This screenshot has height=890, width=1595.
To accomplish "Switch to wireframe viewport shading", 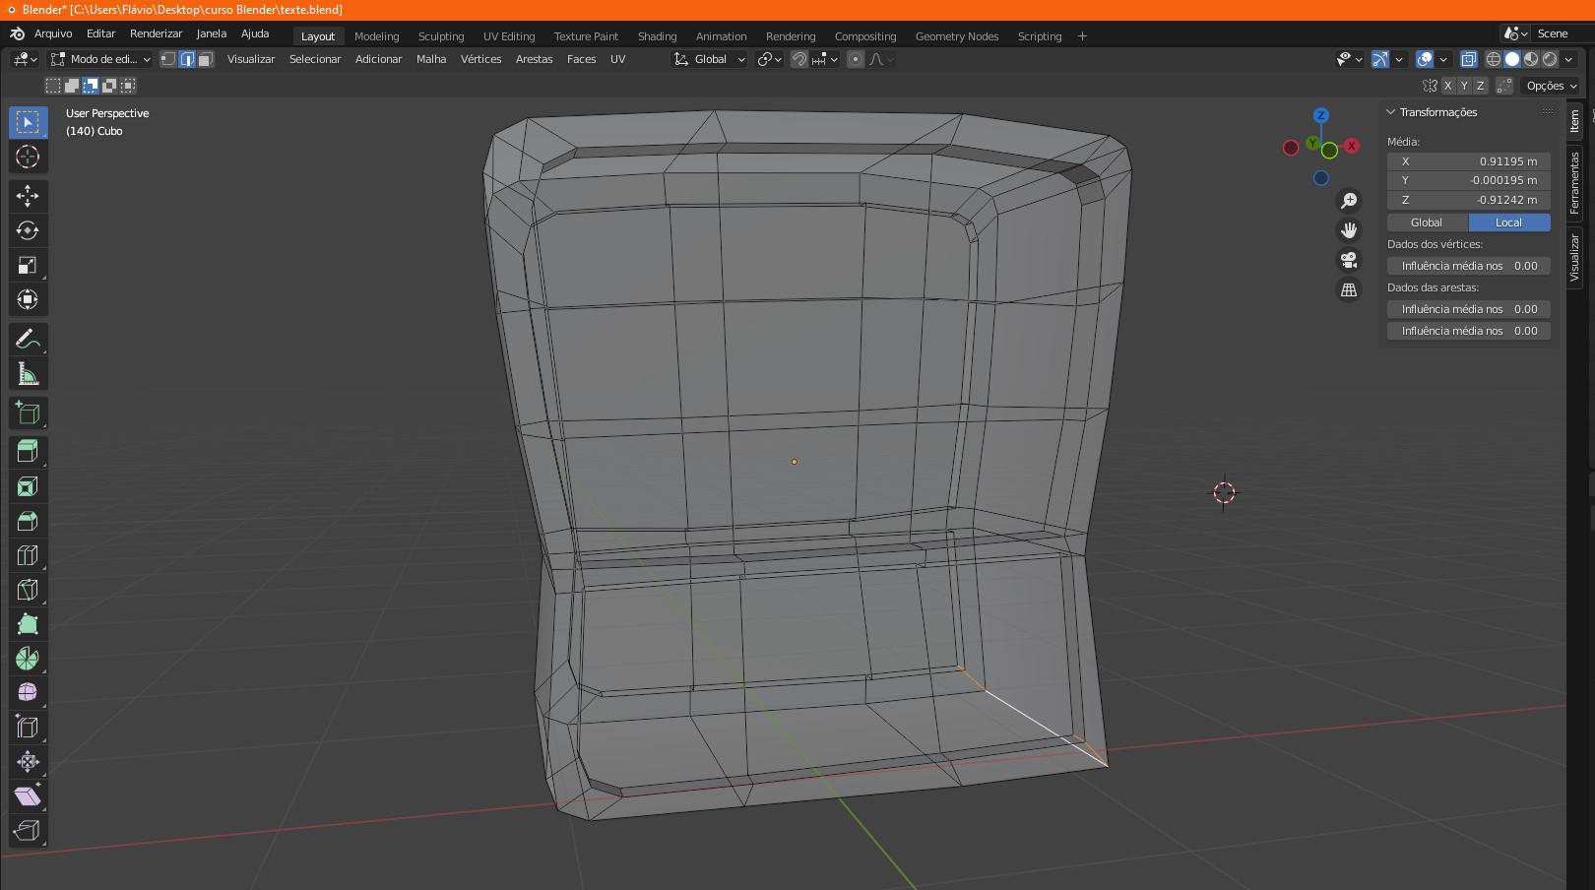I will coord(1494,59).
